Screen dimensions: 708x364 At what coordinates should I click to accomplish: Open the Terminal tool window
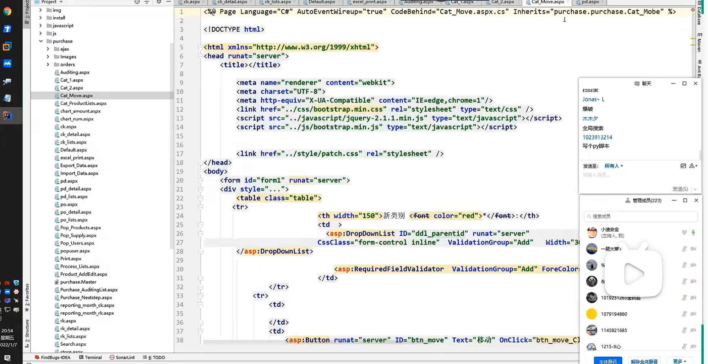(x=91, y=357)
